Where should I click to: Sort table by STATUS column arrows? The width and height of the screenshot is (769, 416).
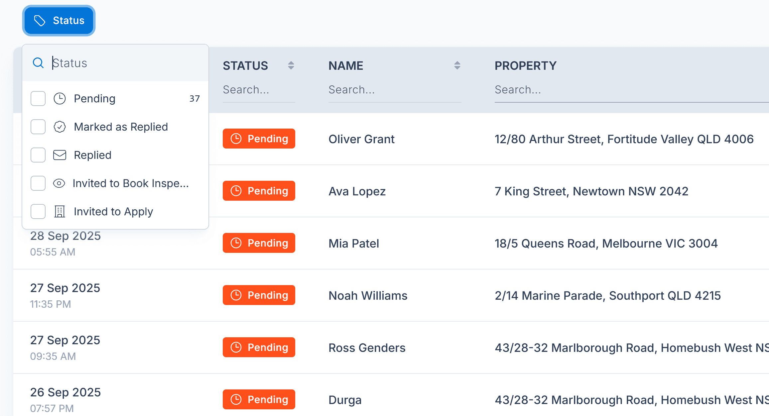[x=291, y=65]
